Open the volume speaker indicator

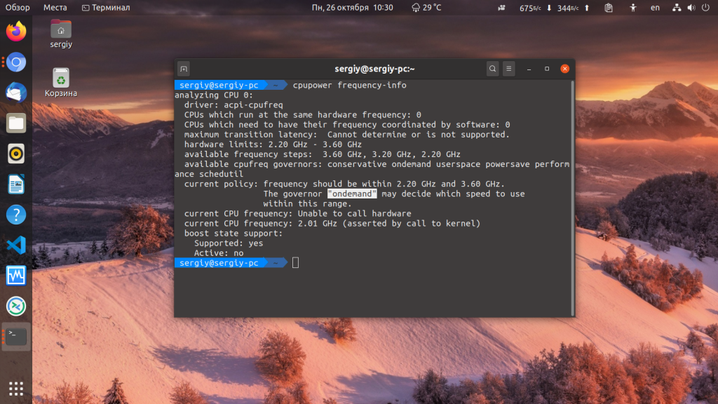[x=691, y=7]
